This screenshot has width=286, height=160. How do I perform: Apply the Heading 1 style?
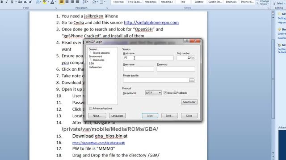[151, 2]
